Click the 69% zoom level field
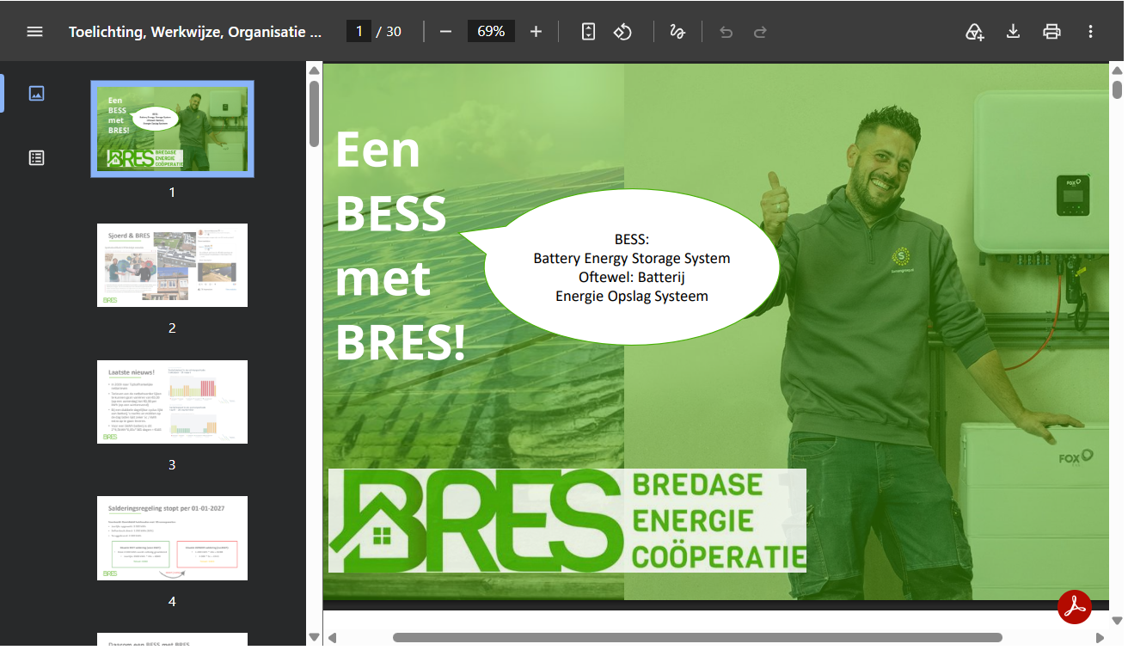This screenshot has height=650, width=1128. coord(491,32)
